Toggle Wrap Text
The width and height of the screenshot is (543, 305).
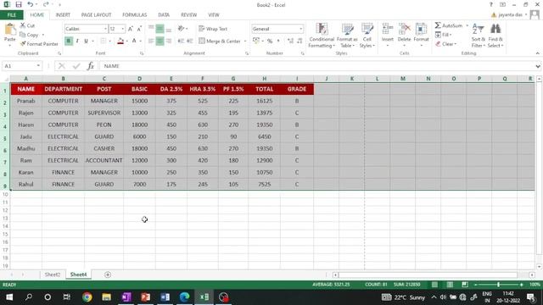point(213,29)
